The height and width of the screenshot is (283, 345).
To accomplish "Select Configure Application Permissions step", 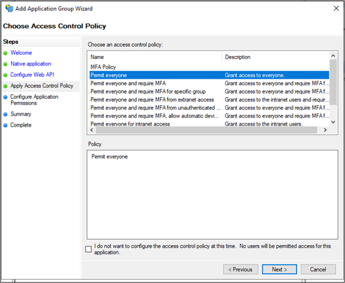I will (34, 100).
